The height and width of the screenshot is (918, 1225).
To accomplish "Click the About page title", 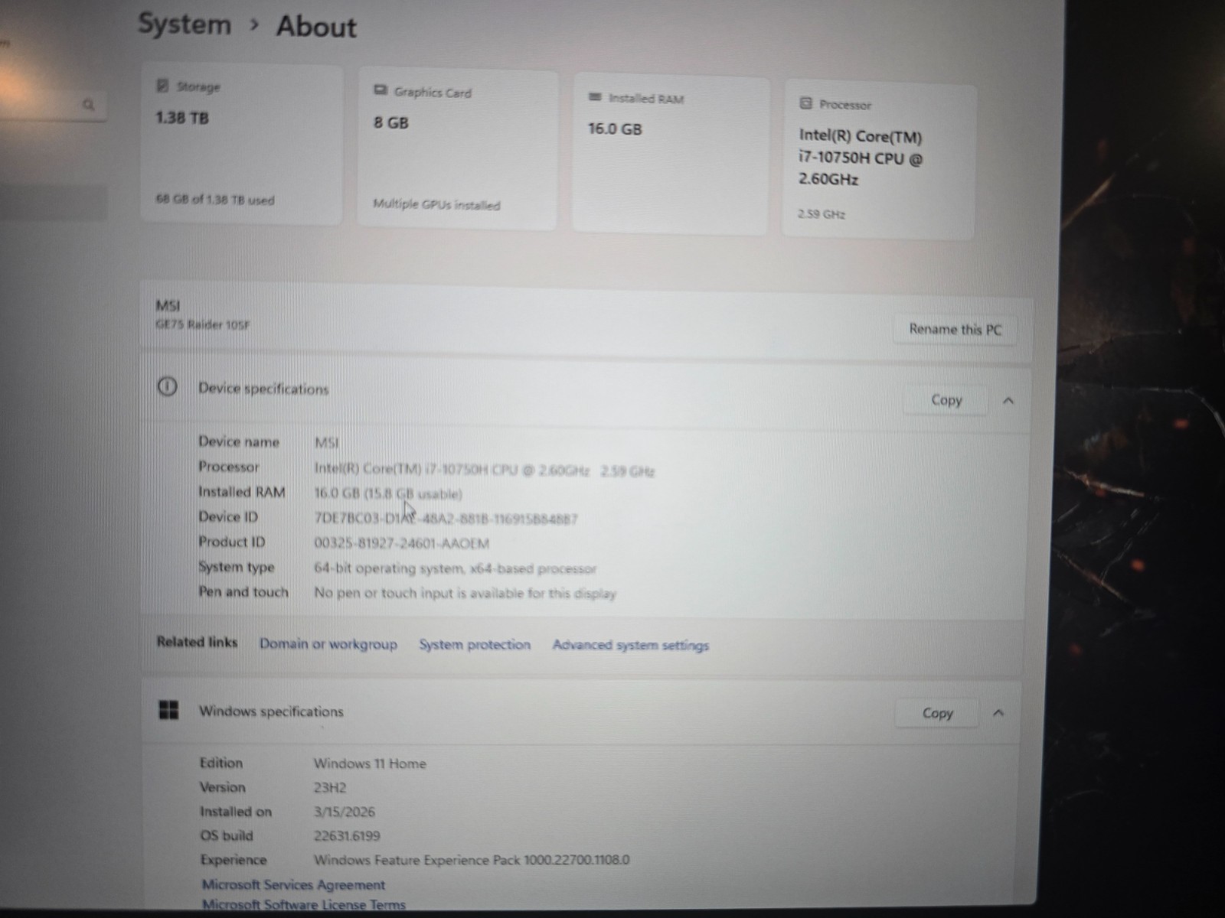I will coord(316,26).
